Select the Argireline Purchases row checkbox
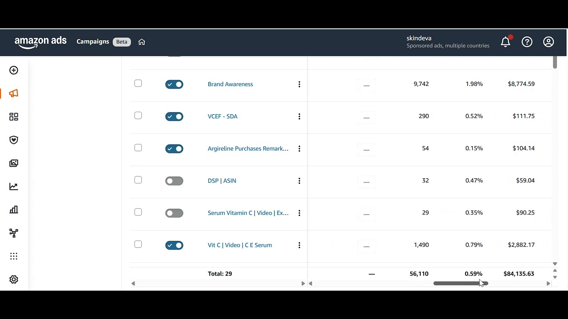This screenshot has width=568, height=319. click(138, 148)
